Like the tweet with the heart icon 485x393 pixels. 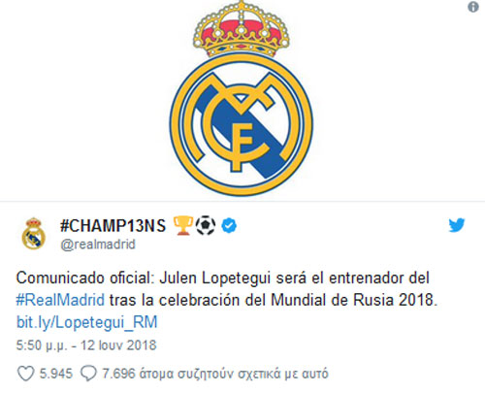[25, 374]
